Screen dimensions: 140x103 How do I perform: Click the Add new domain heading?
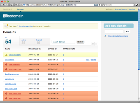coord(118,26)
